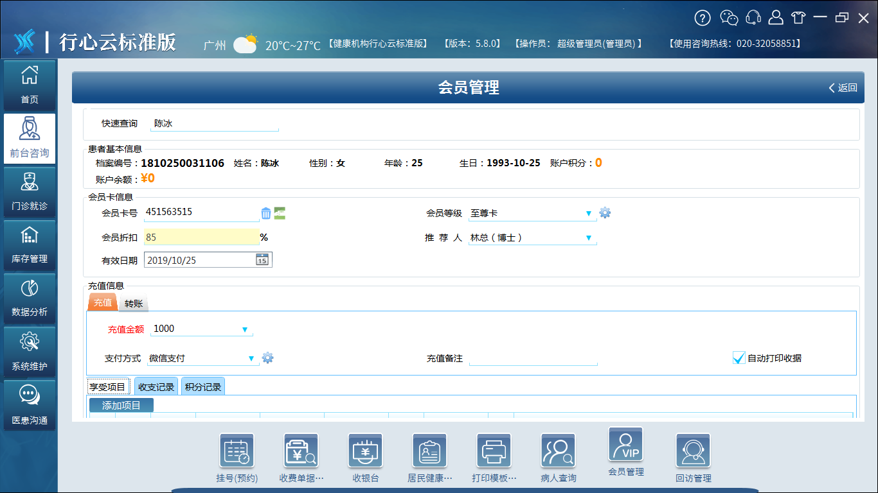Open 居民健康 resident health shortcut

click(x=429, y=458)
